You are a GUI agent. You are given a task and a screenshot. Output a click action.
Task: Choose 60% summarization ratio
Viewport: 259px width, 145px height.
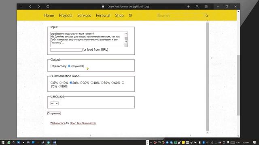click(x=113, y=83)
